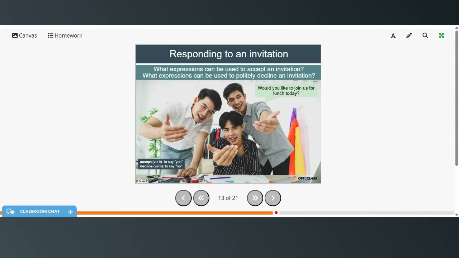Go to the previous slide

(x=183, y=198)
